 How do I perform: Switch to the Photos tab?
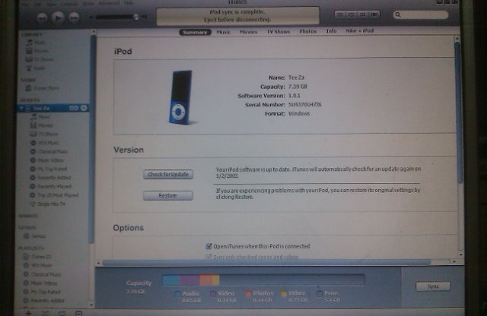click(x=307, y=31)
